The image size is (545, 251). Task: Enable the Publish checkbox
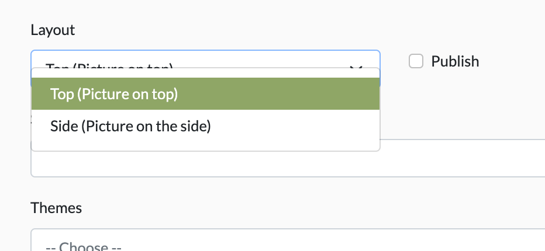[416, 61]
